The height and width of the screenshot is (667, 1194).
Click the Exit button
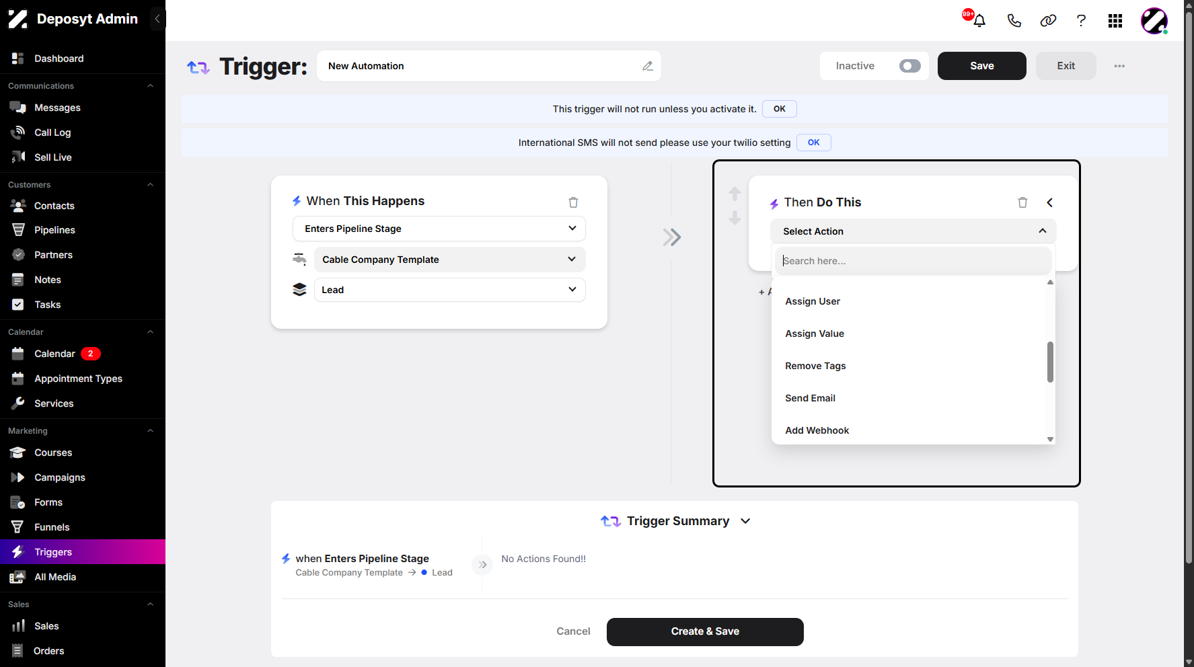pos(1066,66)
